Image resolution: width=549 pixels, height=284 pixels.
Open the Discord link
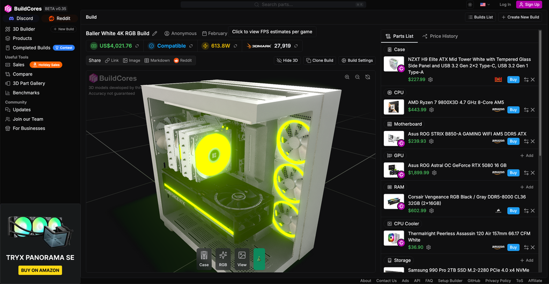pyautogui.click(x=21, y=18)
